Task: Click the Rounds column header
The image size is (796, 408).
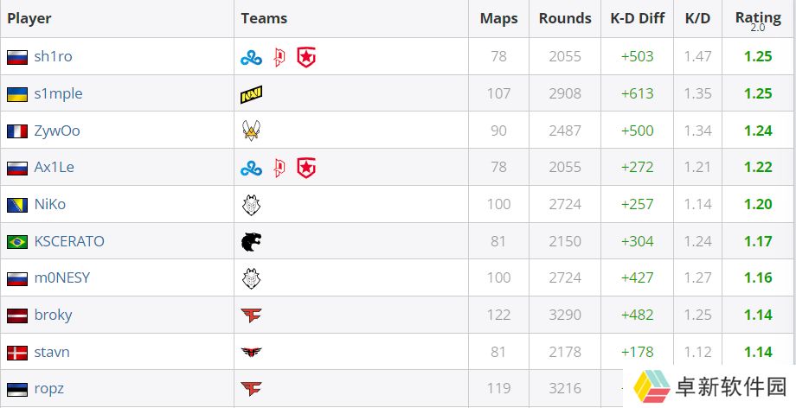Action: coord(565,18)
